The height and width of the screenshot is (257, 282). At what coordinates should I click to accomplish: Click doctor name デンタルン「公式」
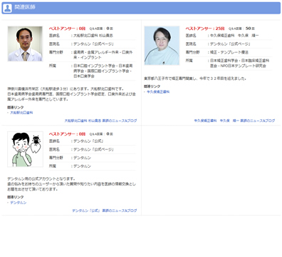[88, 141]
